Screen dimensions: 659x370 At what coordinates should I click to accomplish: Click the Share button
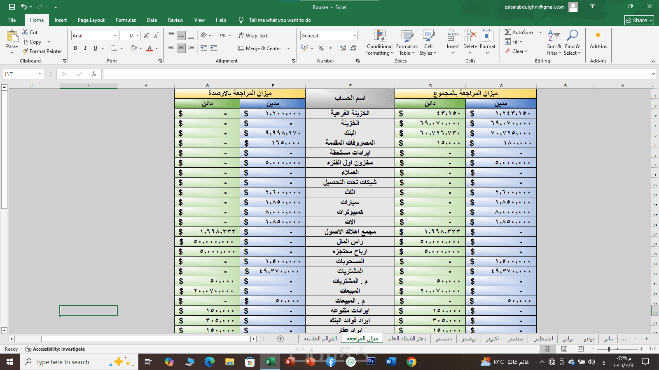[x=639, y=20]
